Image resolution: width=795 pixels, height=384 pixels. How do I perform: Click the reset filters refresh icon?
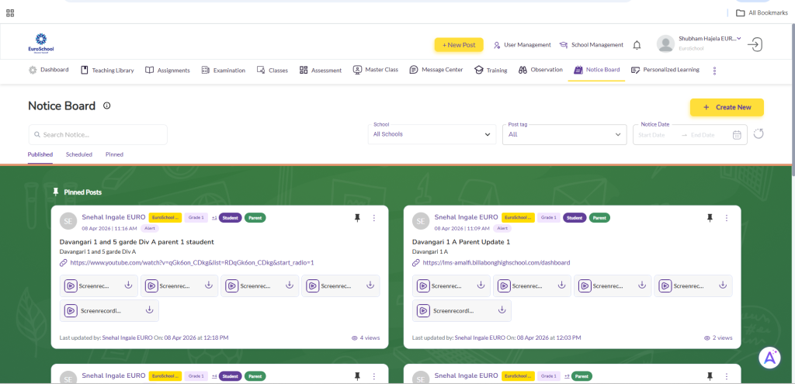point(759,134)
